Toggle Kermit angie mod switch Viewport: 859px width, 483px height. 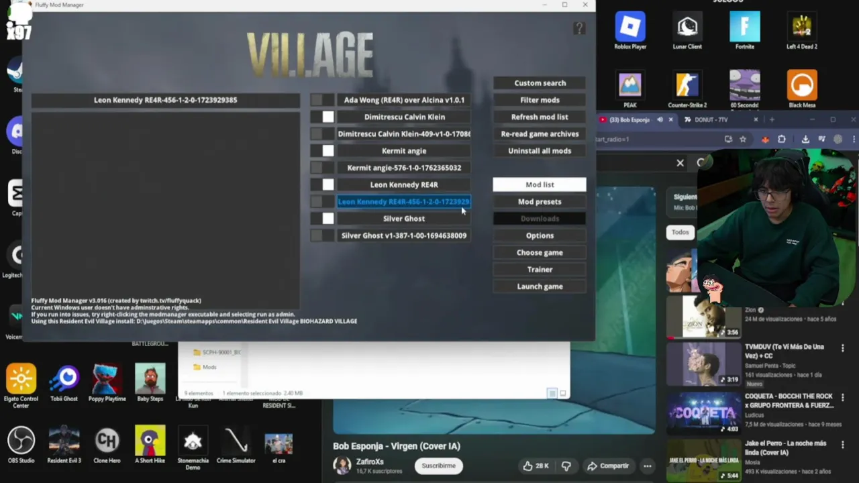point(322,151)
